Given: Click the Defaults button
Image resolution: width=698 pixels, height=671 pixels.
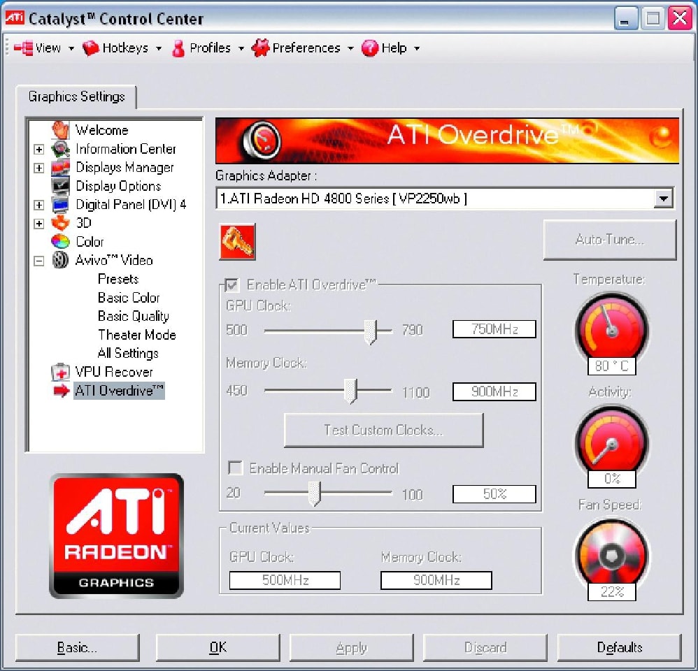Looking at the screenshot, I should coord(619,647).
